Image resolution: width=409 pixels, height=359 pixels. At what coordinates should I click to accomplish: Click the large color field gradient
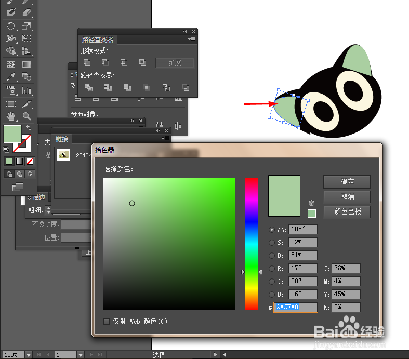(169, 244)
